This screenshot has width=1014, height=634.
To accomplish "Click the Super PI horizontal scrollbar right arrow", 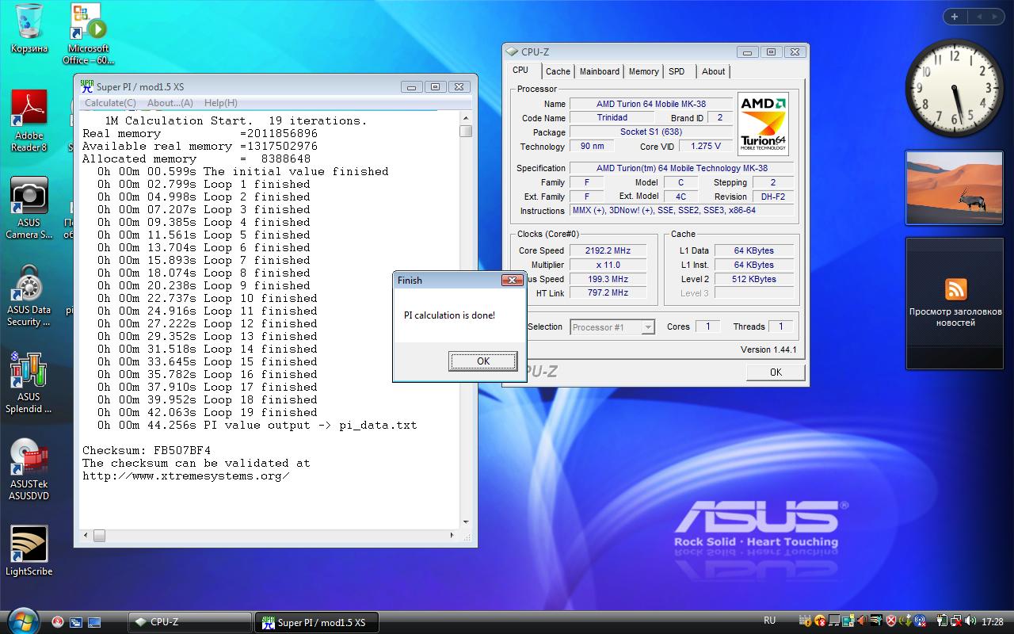I will click(452, 536).
